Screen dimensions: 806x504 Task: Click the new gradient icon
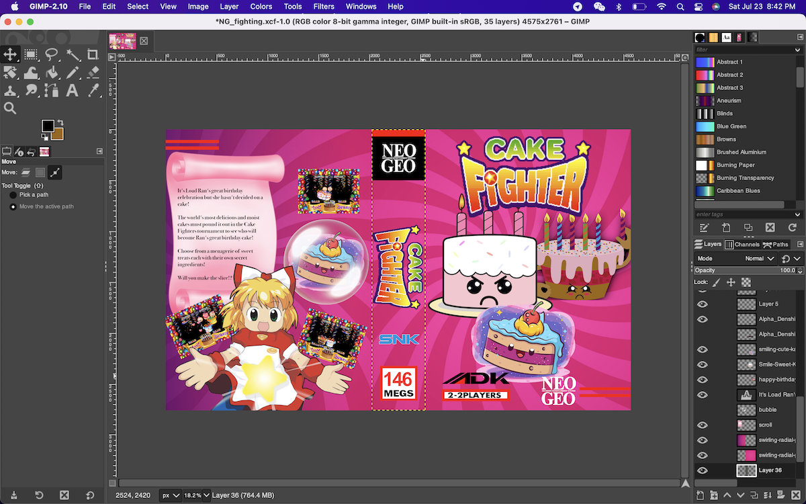(726, 228)
